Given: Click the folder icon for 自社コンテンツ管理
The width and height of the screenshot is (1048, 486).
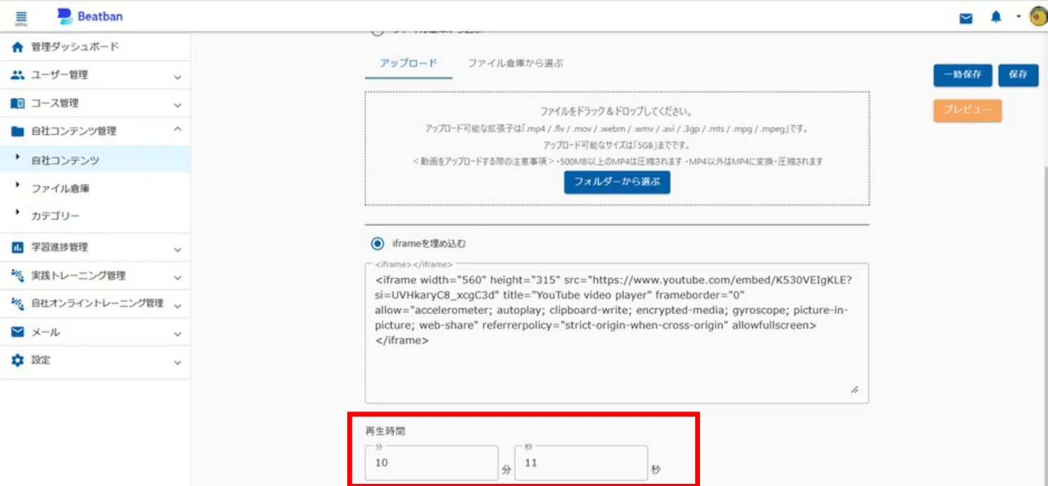Looking at the screenshot, I should click(x=18, y=131).
